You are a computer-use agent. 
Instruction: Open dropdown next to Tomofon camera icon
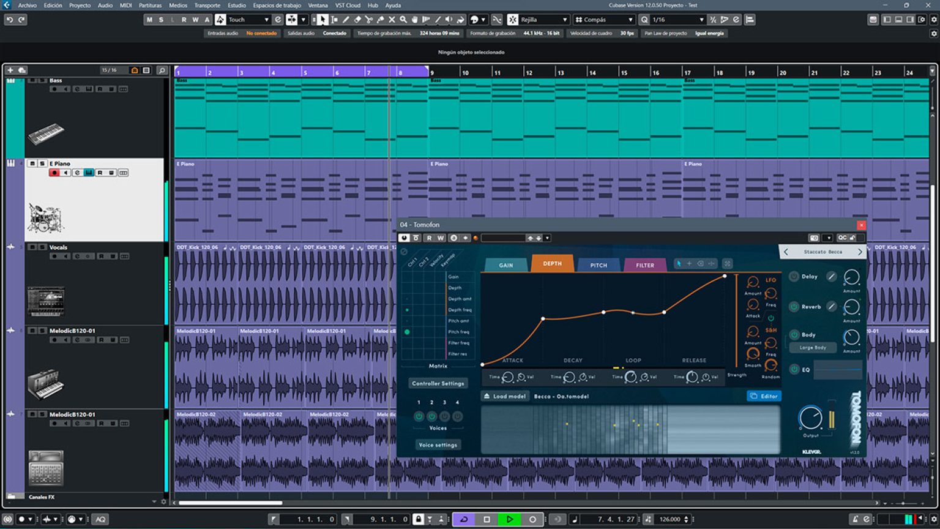(x=827, y=238)
